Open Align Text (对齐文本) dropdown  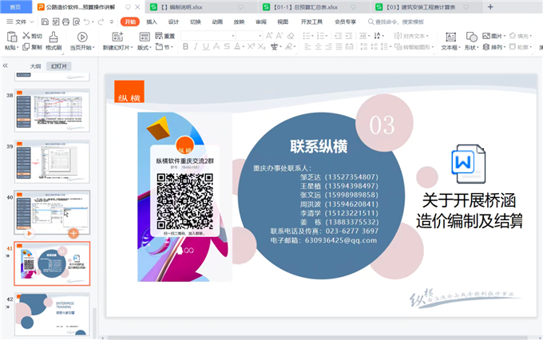pos(411,36)
